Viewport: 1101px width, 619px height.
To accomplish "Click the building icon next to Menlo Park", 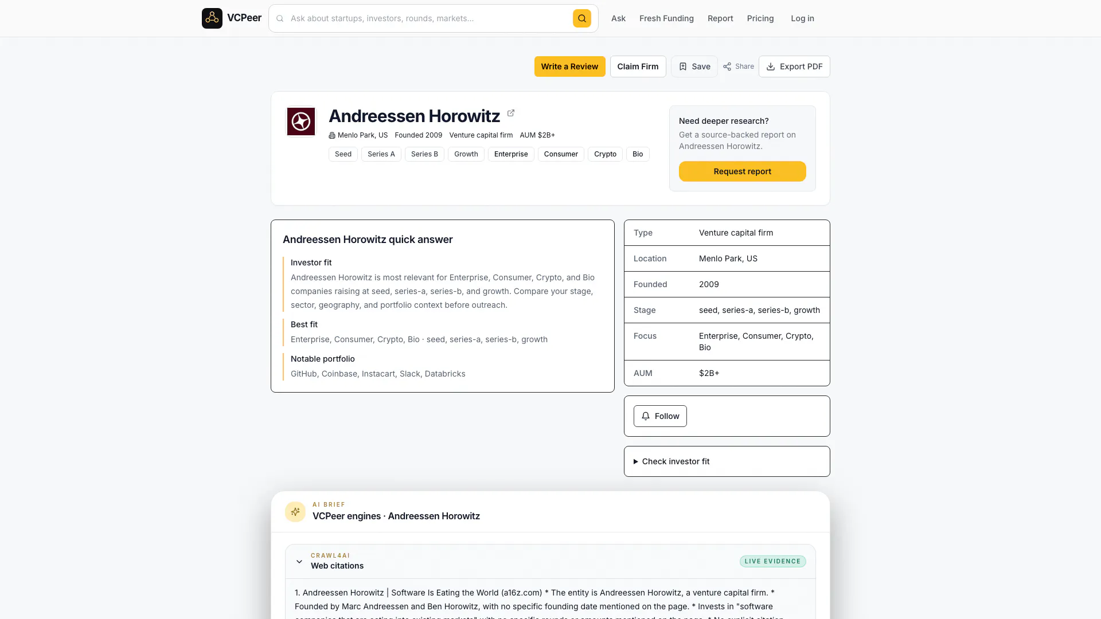I will pos(331,136).
